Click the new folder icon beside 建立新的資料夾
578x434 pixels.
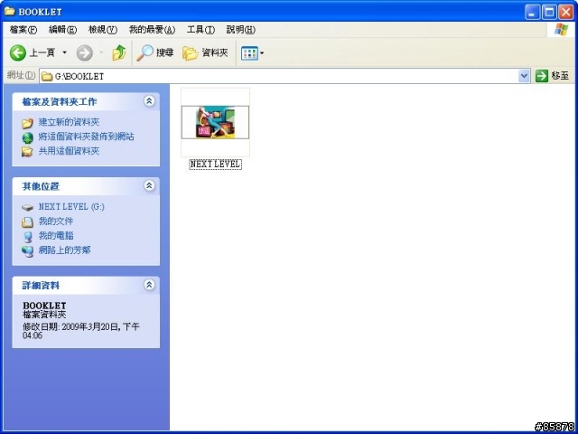click(x=27, y=123)
